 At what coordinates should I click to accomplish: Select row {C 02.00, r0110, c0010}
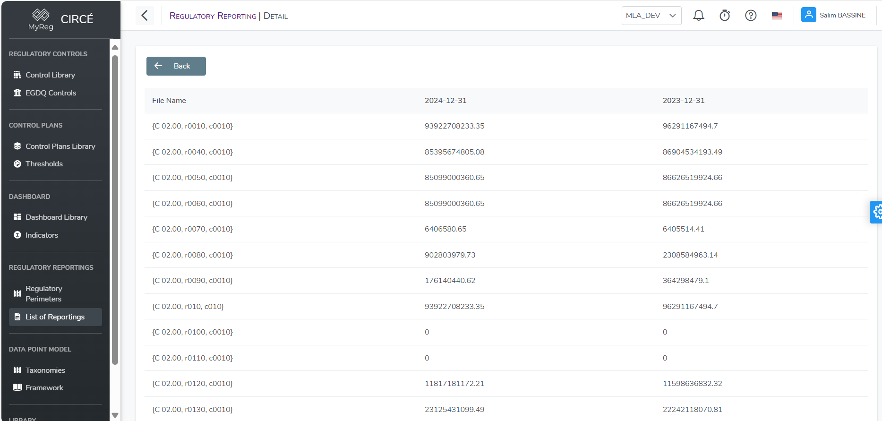506,358
